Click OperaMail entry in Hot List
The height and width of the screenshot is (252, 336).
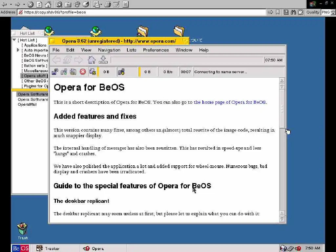point(27,104)
